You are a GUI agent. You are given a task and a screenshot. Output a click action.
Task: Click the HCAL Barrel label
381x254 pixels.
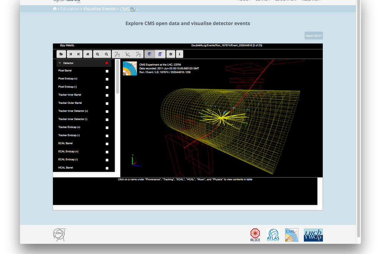coord(66,167)
